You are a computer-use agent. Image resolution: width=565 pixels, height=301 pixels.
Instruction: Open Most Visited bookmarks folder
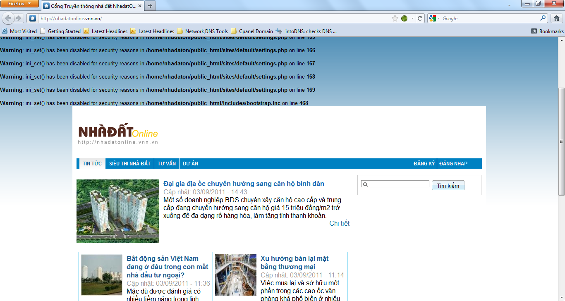tap(19, 31)
